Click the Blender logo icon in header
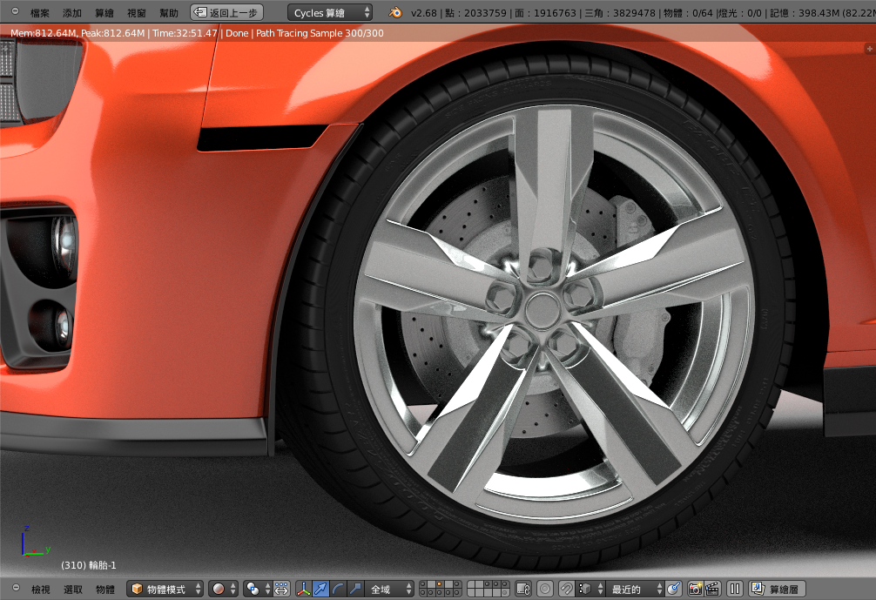 (395, 13)
